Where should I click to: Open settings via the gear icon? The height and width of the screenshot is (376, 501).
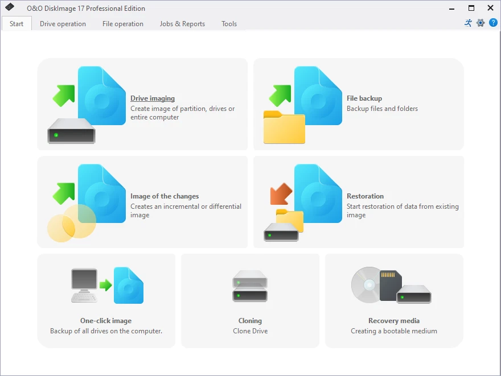pos(480,23)
